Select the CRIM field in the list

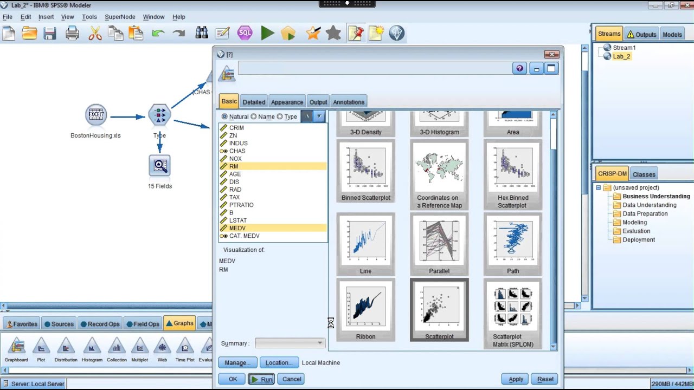[273, 128]
